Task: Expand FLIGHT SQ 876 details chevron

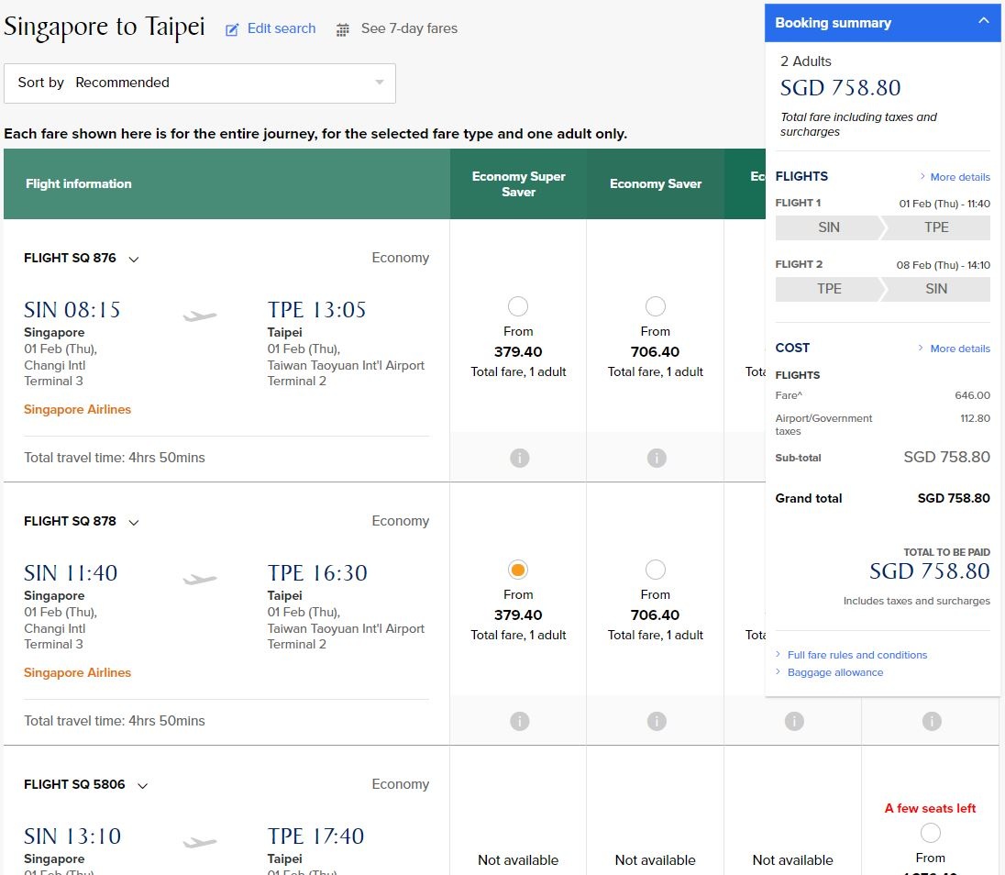Action: click(133, 259)
